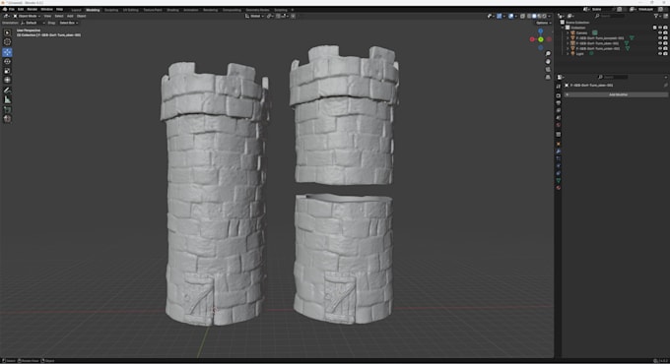This screenshot has height=364, width=670.
Task: Open the Orientation Default dropdown
Action: click(x=33, y=23)
